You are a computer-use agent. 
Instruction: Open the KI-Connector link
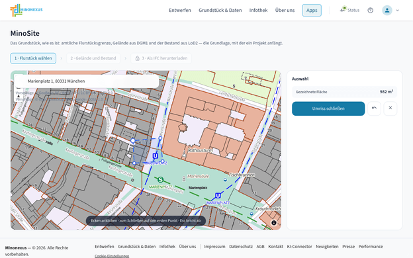click(299, 246)
